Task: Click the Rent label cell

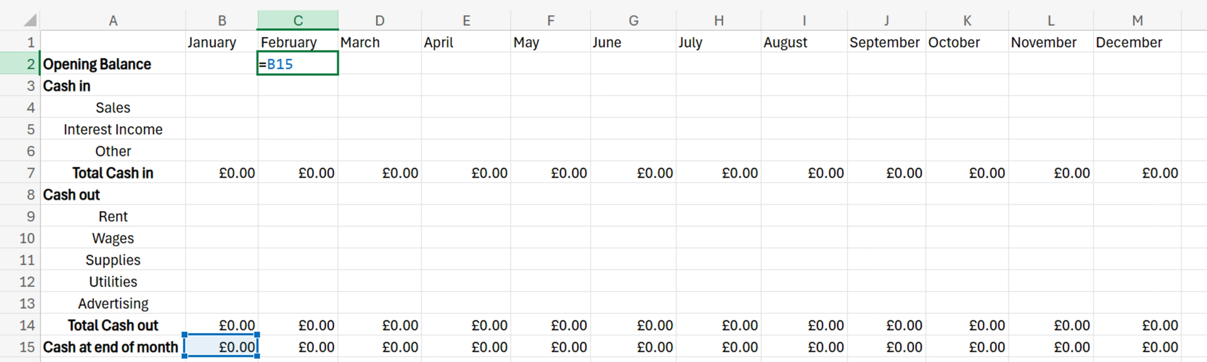Action: coord(113,217)
